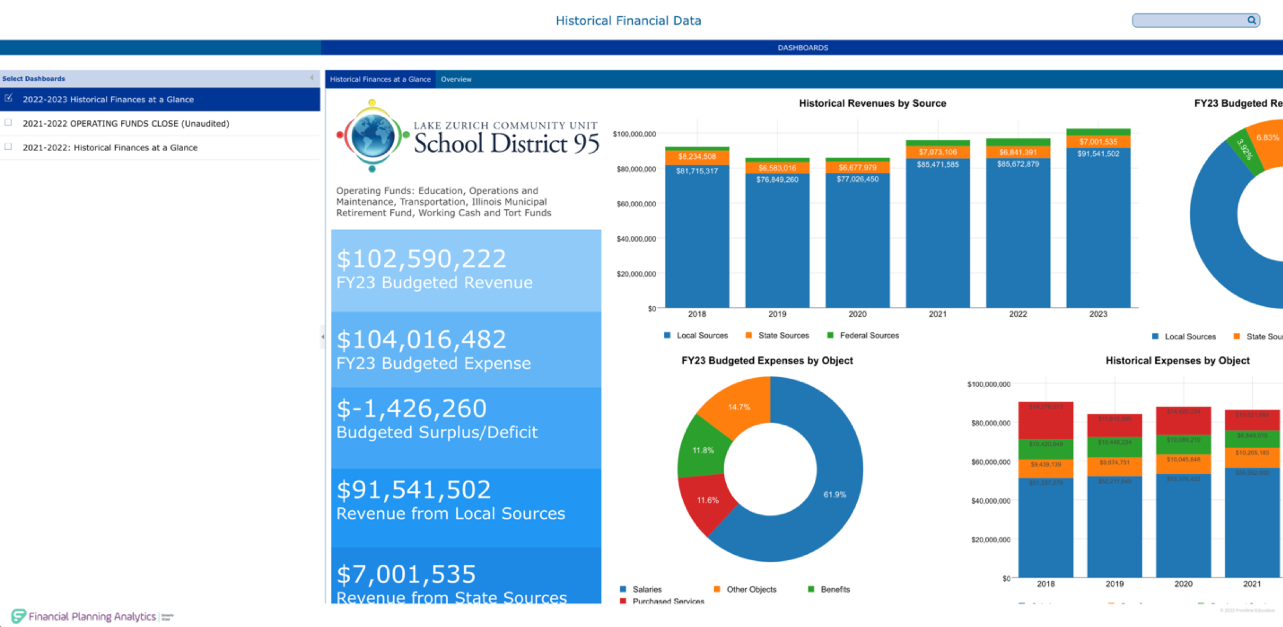Click the 61.9% Salaries donut slice
Image resolution: width=1283 pixels, height=627 pixels.
click(x=835, y=495)
